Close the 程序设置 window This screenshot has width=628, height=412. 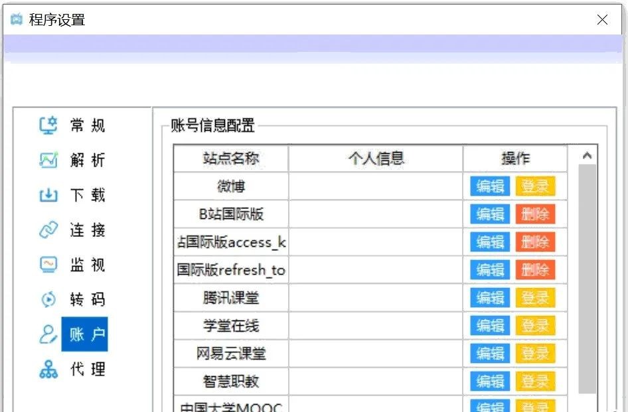602,20
